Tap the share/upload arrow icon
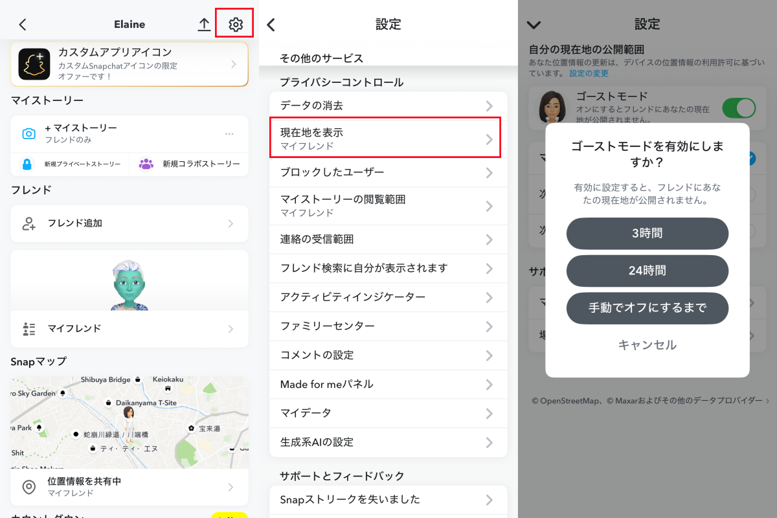This screenshot has height=518, width=777. 204,25
